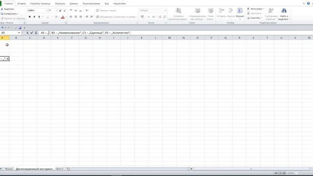
Task: Apply percent style format
Action: (x=149, y=17)
